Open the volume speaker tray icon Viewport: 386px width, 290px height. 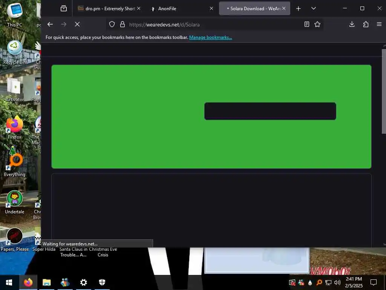coord(337,282)
